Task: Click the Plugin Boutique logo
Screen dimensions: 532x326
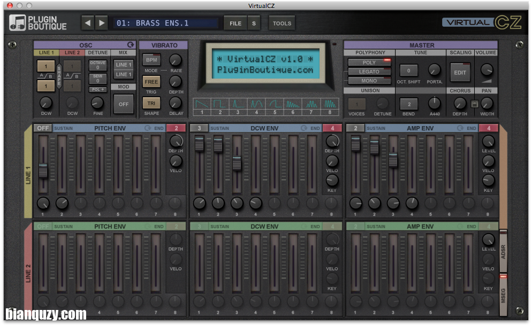Action: (38, 22)
